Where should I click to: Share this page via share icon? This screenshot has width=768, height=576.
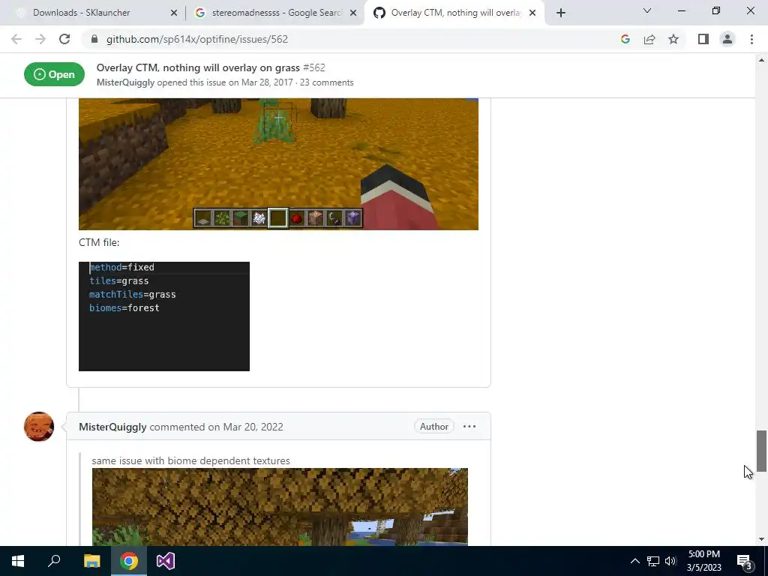pyautogui.click(x=649, y=39)
